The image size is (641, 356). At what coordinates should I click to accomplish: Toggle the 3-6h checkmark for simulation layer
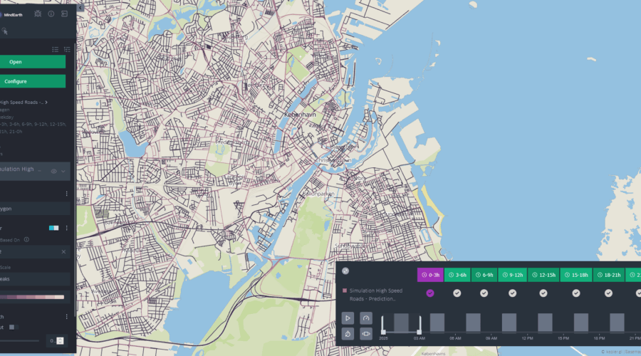[457, 293]
